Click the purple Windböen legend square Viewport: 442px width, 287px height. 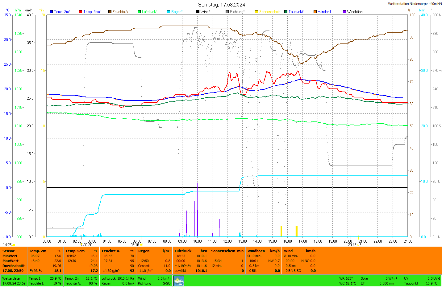(x=344, y=12)
